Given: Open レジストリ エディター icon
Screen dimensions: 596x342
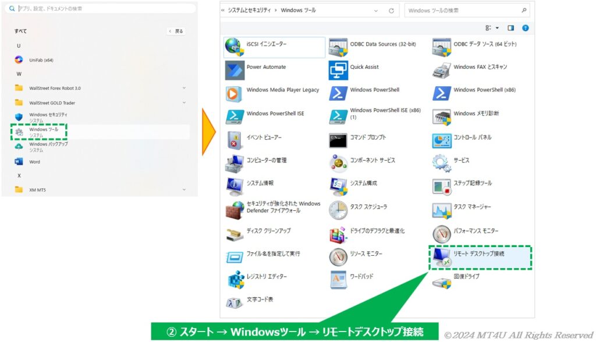Looking at the screenshot, I should click(x=235, y=280).
